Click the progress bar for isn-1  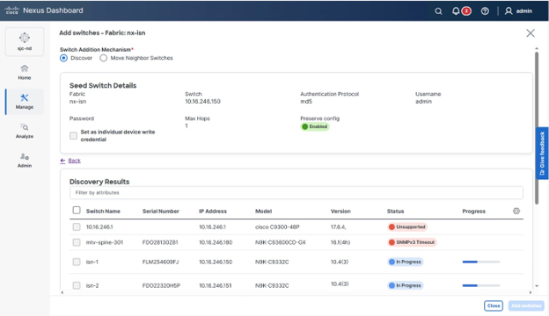[481, 262]
